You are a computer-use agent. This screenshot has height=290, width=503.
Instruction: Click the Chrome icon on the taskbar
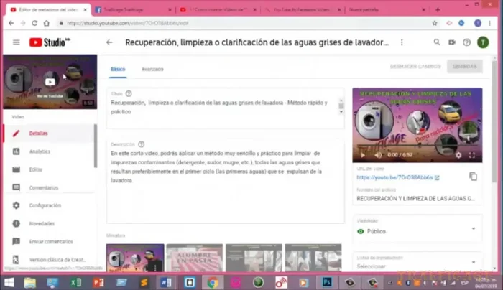point(213,282)
